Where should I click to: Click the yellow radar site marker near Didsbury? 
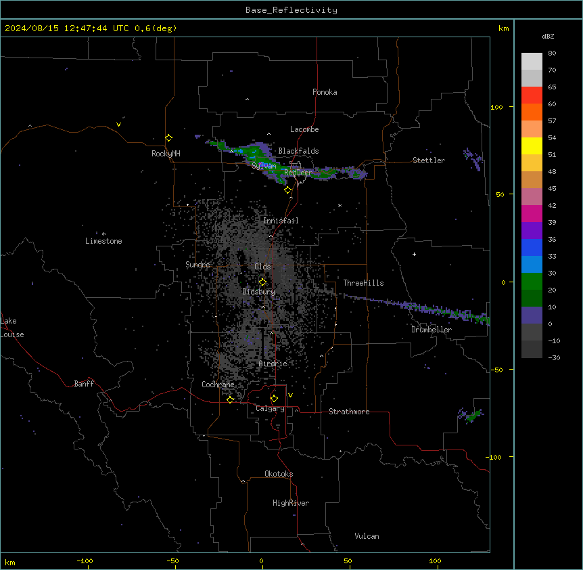[x=262, y=282]
